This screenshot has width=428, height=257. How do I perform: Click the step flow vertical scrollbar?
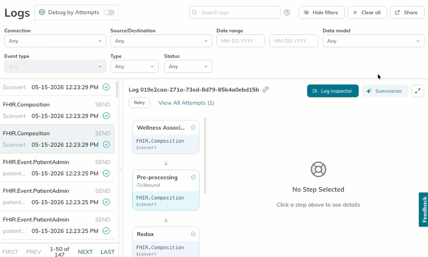click(x=205, y=156)
